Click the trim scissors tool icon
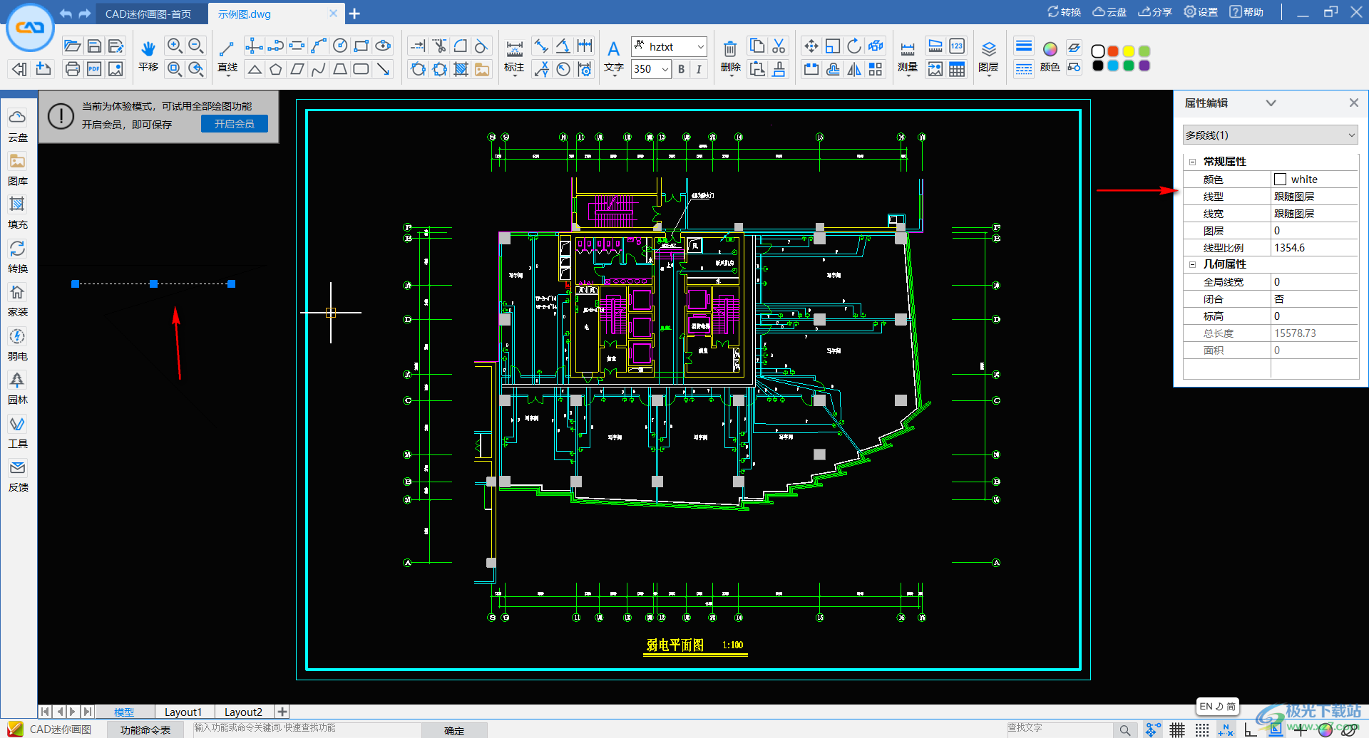 pyautogui.click(x=440, y=46)
